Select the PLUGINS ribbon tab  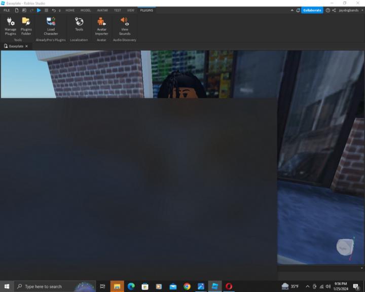[147, 10]
